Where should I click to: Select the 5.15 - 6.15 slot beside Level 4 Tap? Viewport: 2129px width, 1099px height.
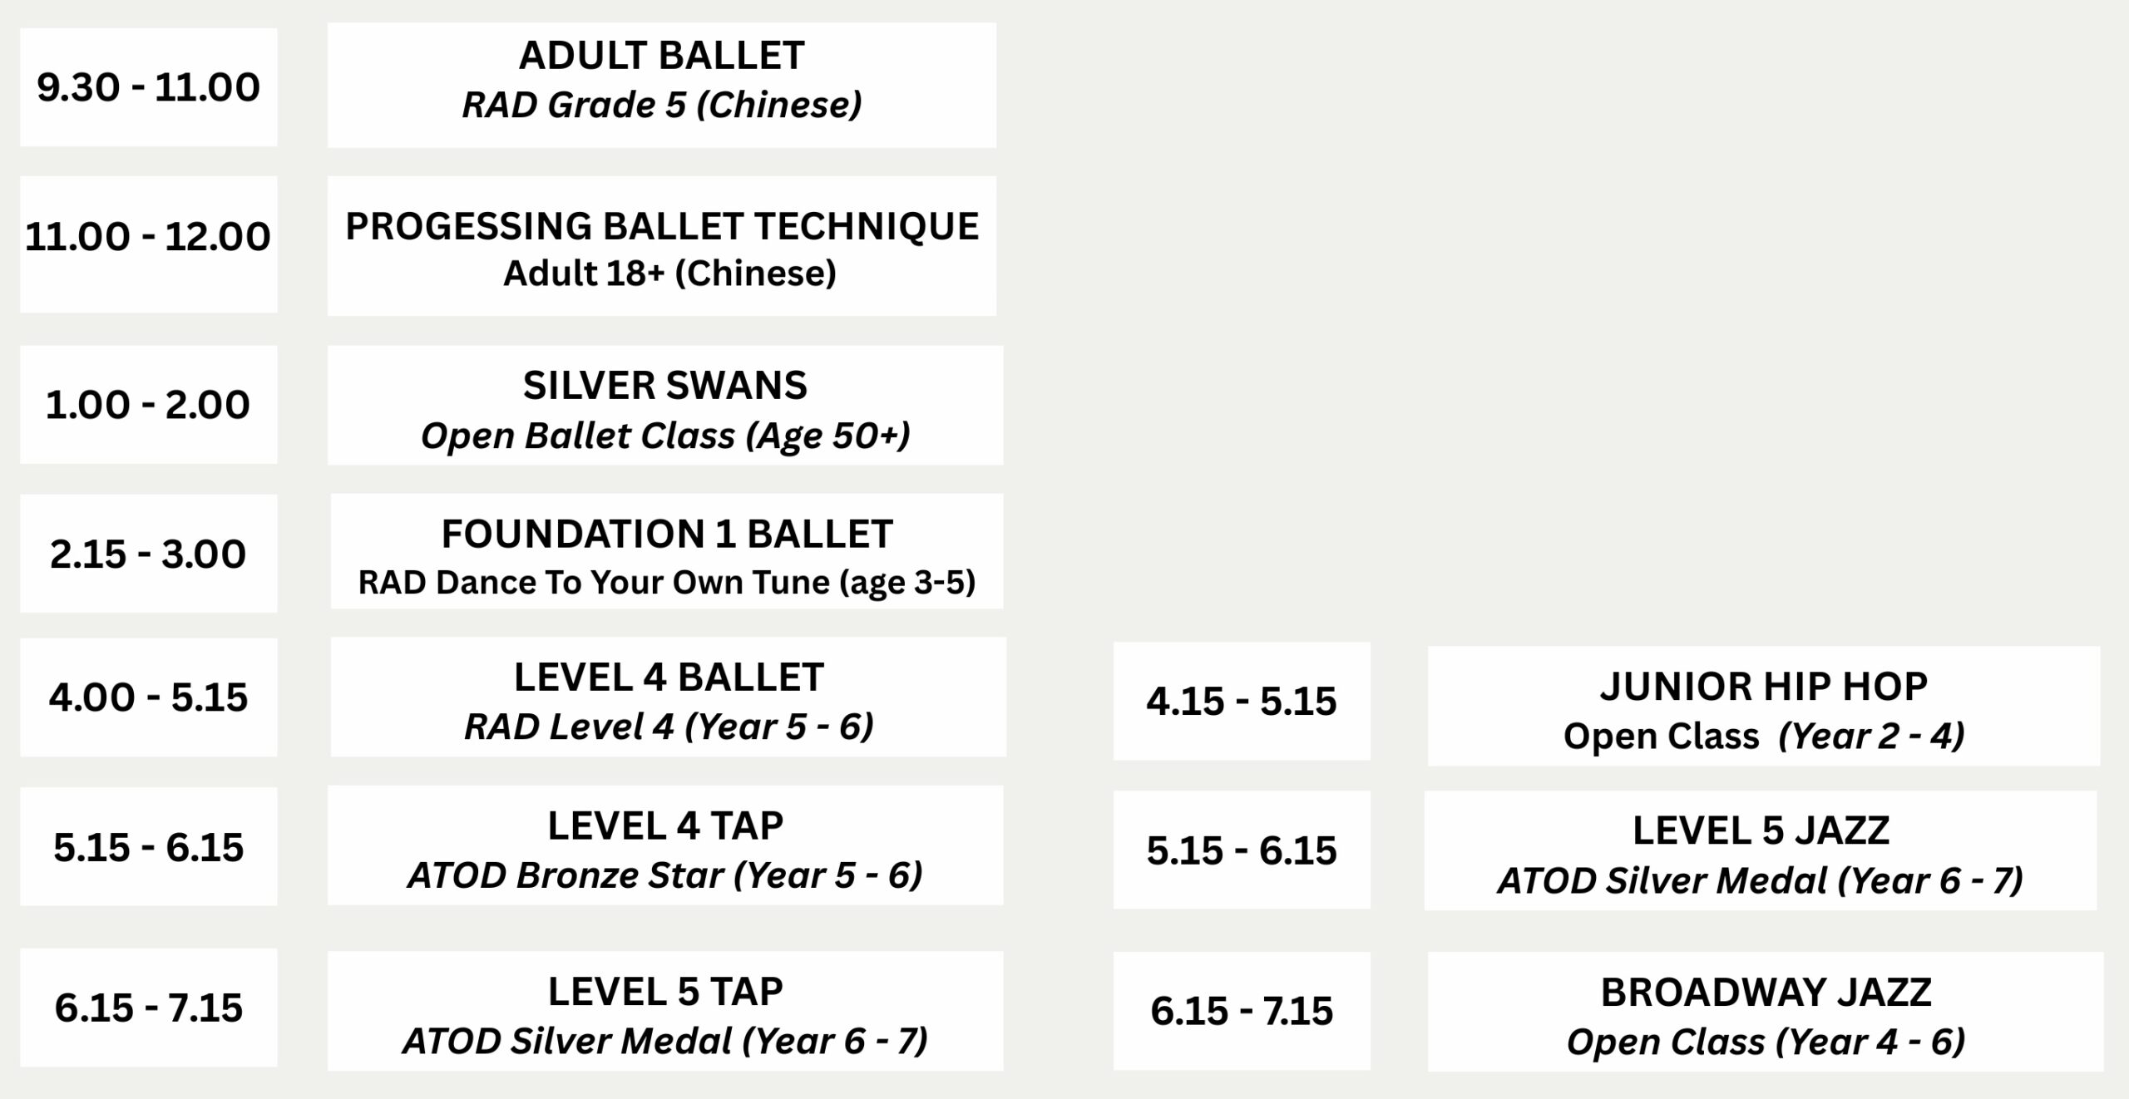(148, 846)
